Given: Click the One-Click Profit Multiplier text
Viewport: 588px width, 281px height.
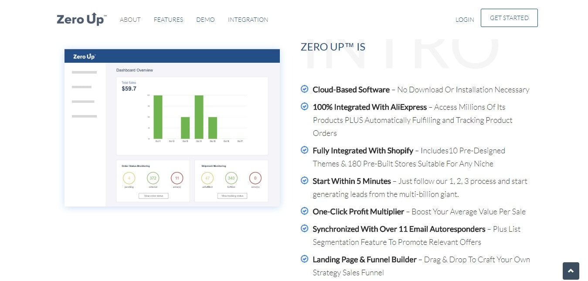Looking at the screenshot, I should tap(358, 212).
